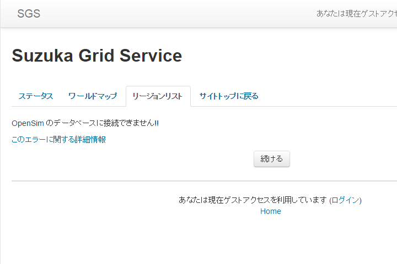Open the Home link in footer
The width and height of the screenshot is (397, 264).
[271, 211]
